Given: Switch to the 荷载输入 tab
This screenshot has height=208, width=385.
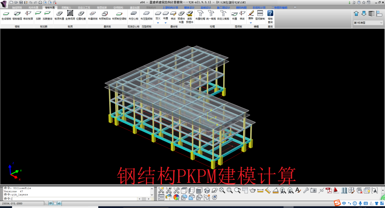Looking at the screenshot, I should (x=66, y=7).
